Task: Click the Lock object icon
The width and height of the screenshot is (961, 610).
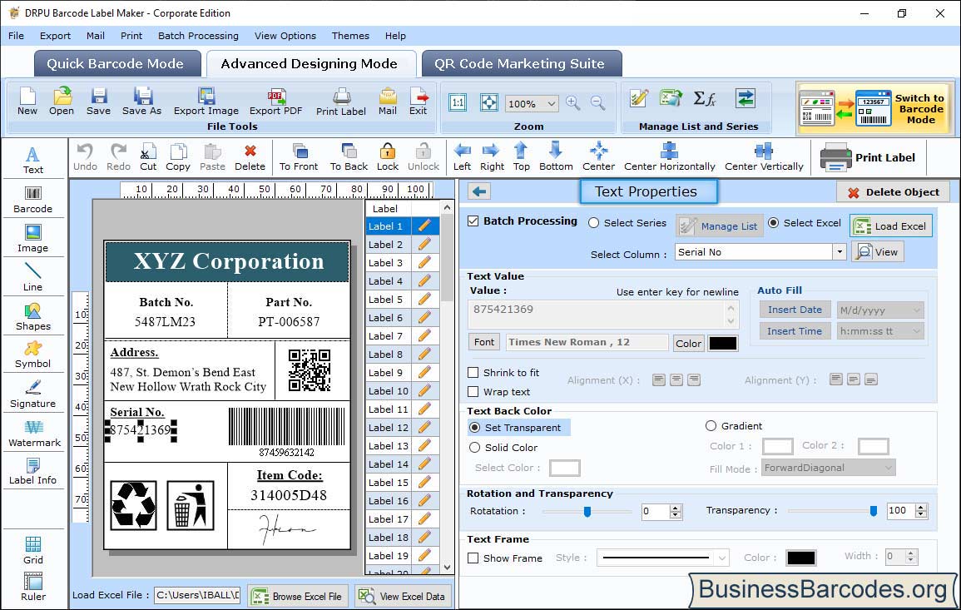Action: click(388, 157)
